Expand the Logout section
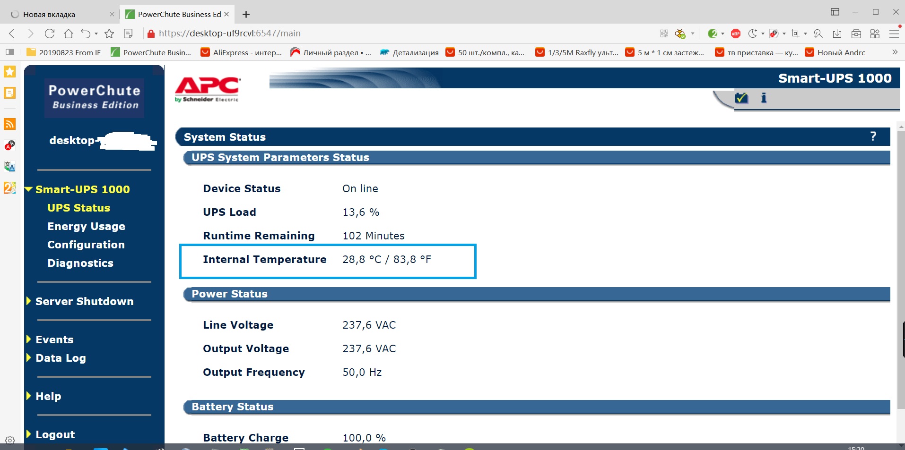This screenshot has width=905, height=450. 28,434
